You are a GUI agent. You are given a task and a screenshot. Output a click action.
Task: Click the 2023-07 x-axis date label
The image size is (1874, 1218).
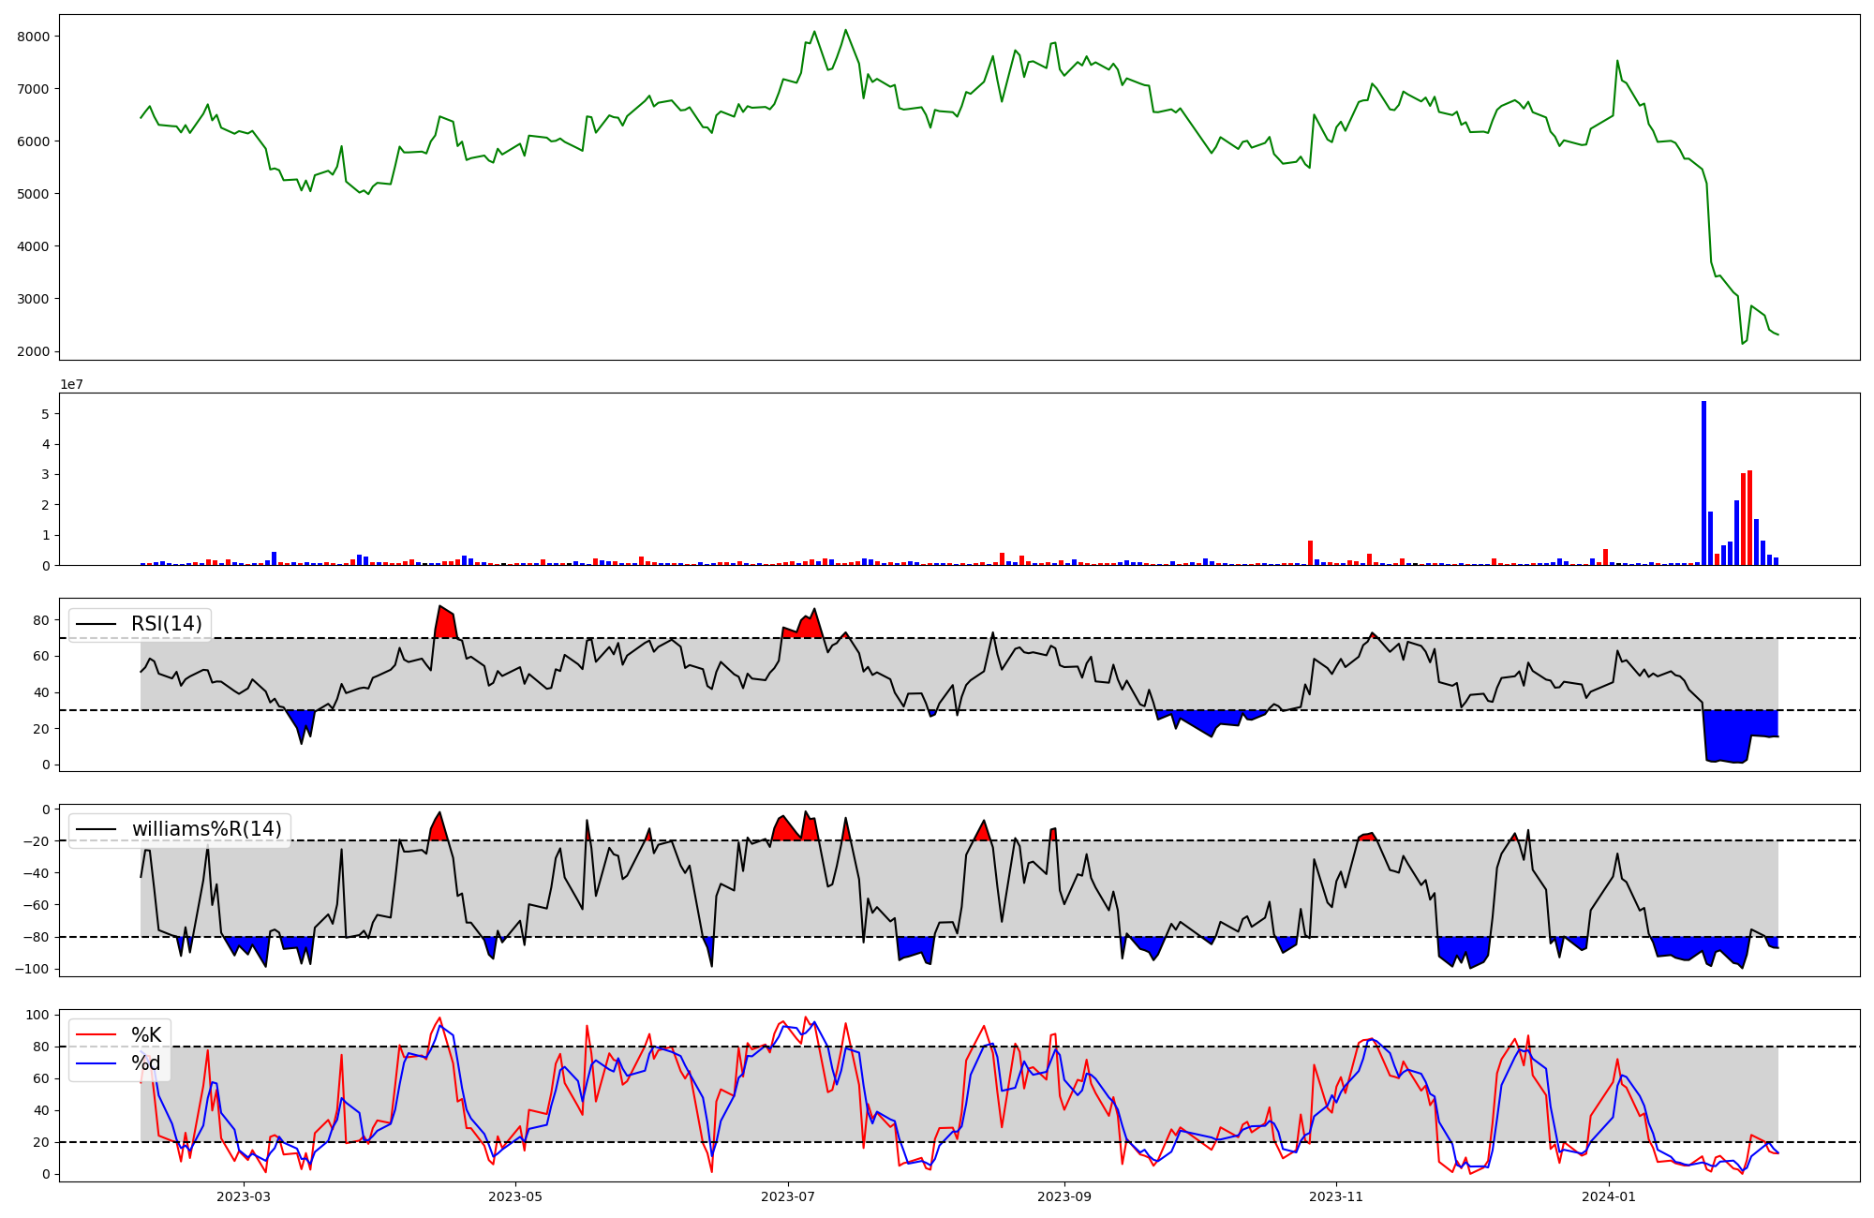[788, 1196]
